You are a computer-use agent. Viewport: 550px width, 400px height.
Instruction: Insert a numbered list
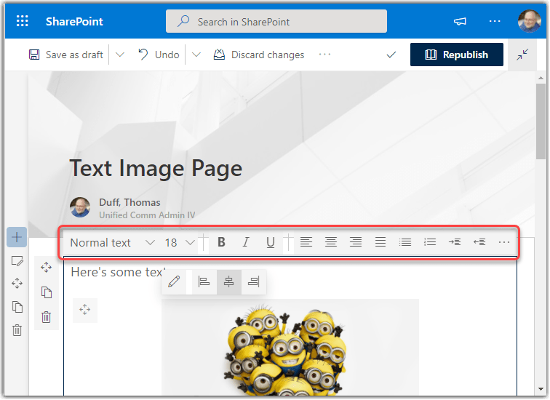point(430,242)
